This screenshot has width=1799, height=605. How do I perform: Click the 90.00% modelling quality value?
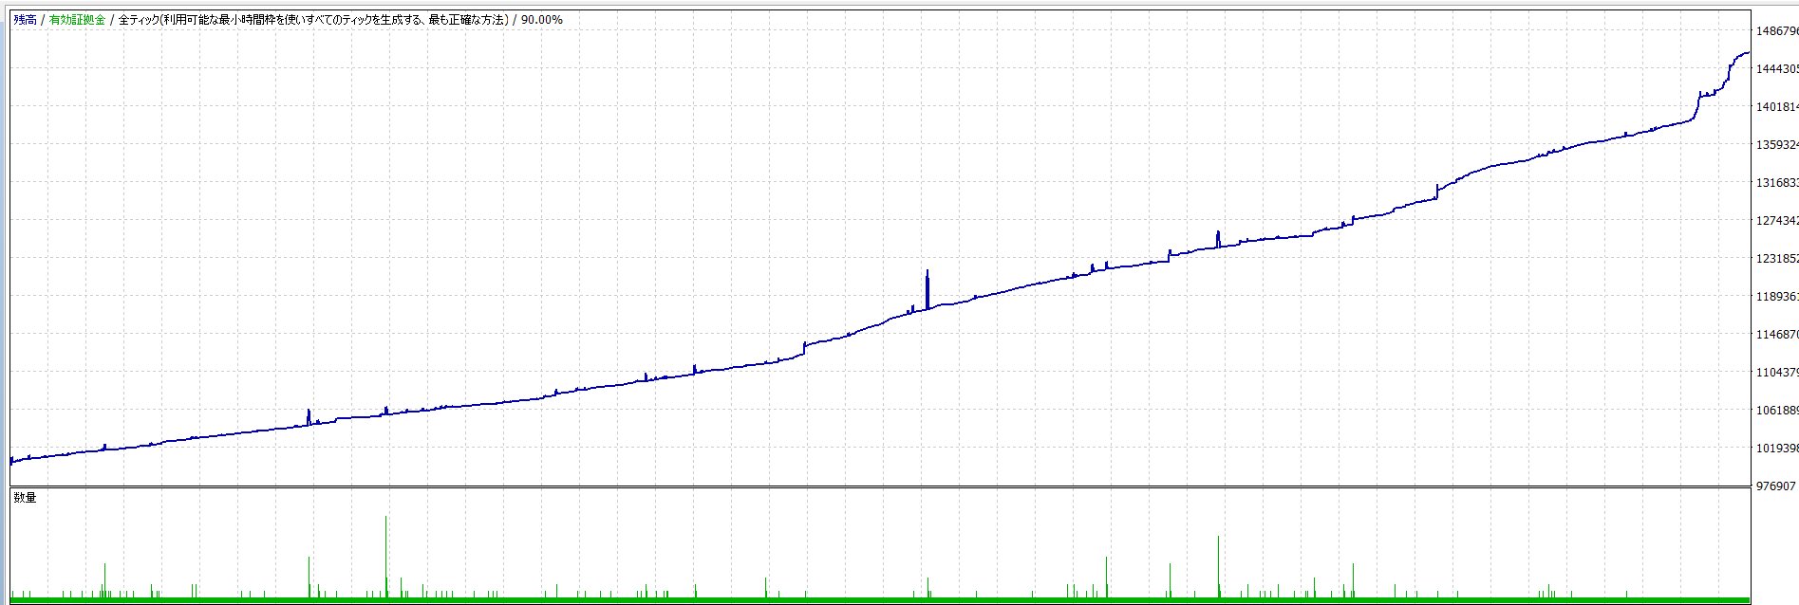tap(542, 19)
